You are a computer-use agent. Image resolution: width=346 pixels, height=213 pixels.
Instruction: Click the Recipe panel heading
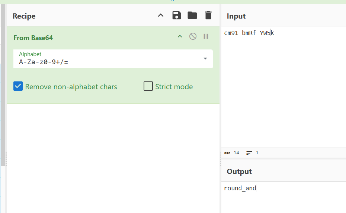tap(24, 16)
